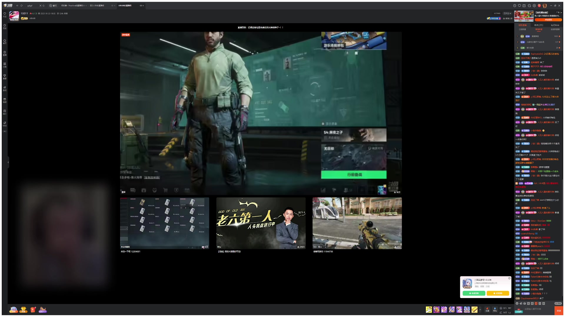This screenshot has width=565, height=317.
Task: Go to home icon in the left sidebar
Action: coord(4,41)
